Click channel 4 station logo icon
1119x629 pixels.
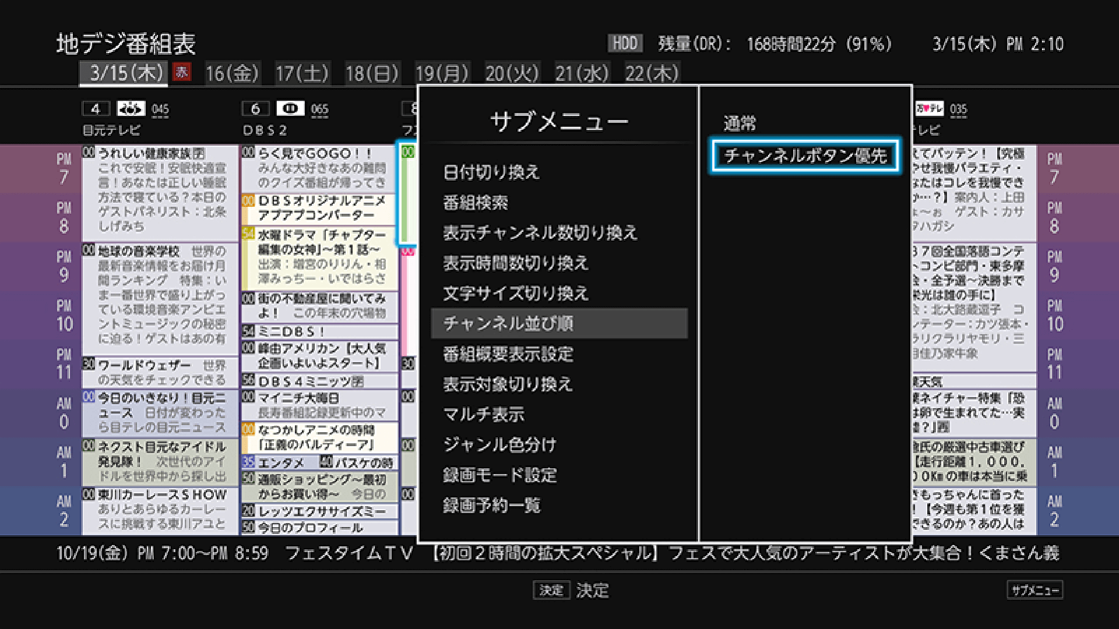[x=131, y=109]
